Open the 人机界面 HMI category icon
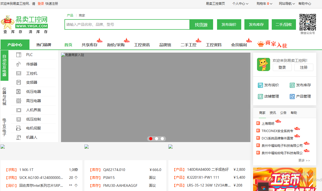This screenshot has height=191, width=322. click(x=18, y=110)
